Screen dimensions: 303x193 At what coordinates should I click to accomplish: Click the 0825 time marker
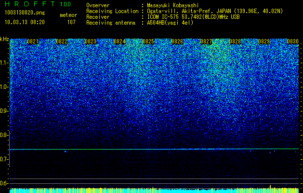[x=148, y=41]
